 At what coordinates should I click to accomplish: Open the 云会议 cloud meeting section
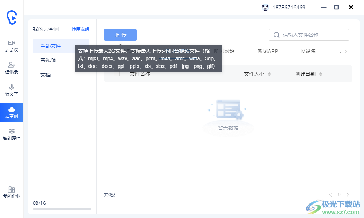point(12,46)
